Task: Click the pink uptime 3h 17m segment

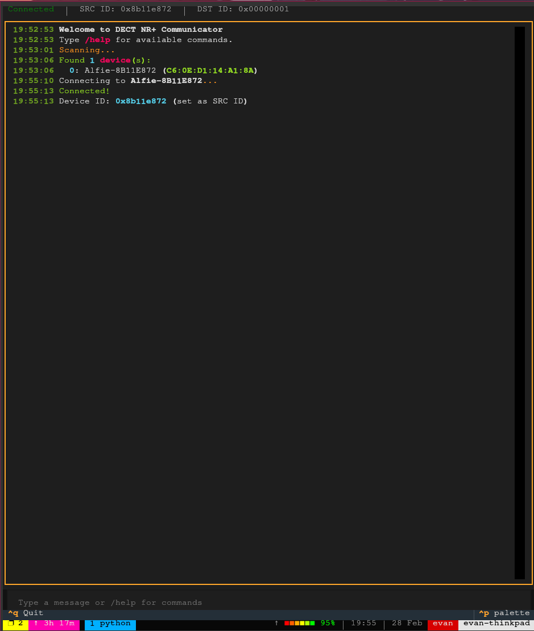Action: pos(54,623)
